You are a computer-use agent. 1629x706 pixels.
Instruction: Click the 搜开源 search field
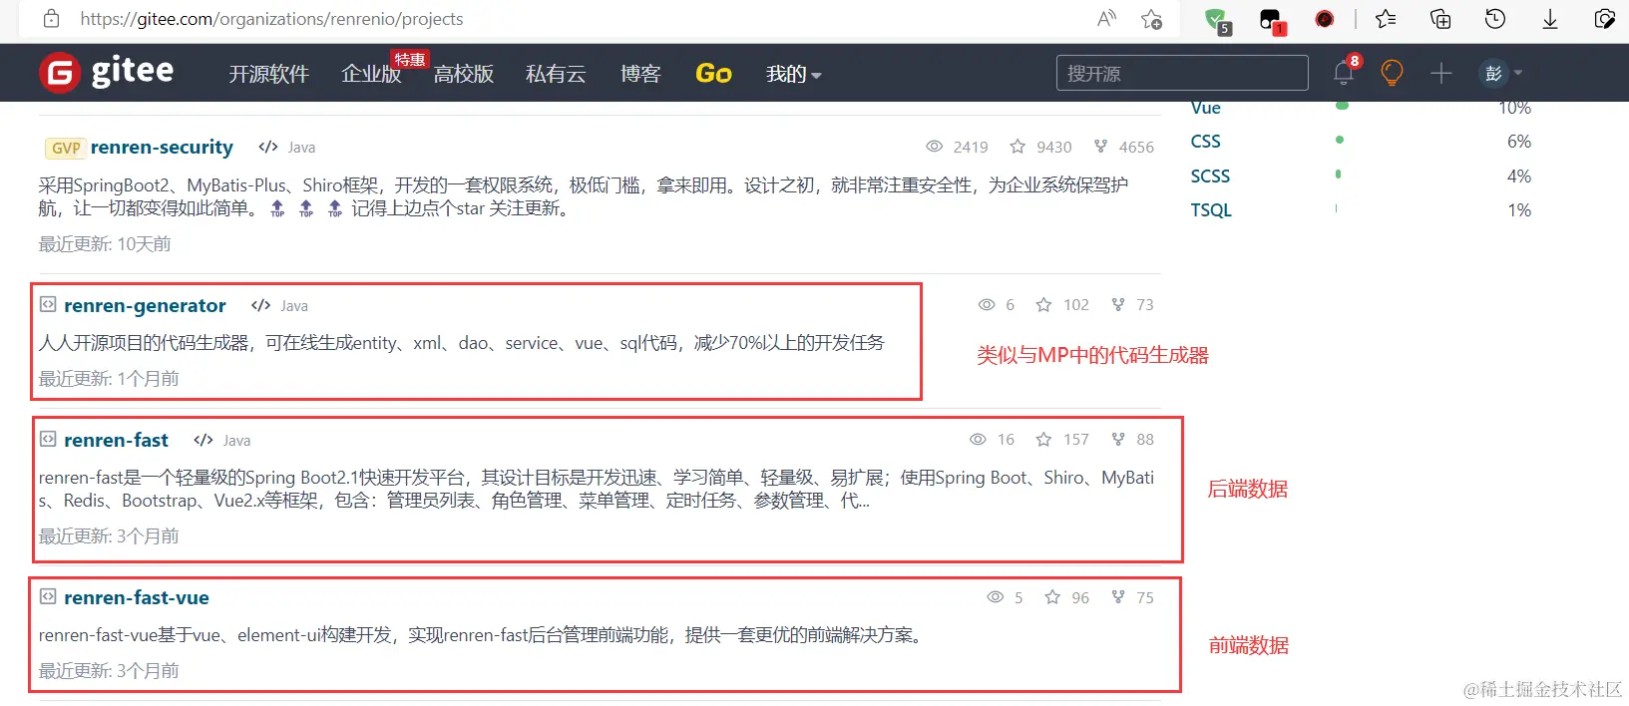(1182, 73)
